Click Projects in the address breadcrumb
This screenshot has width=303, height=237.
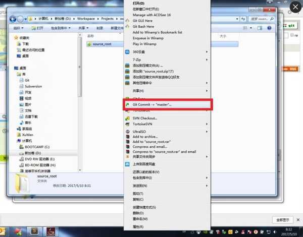(x=107, y=19)
